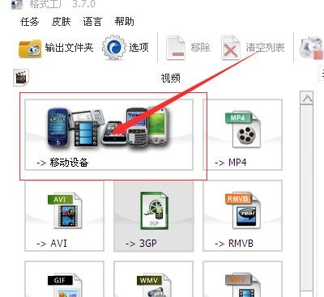Open the 皮肤 skin menu

(x=62, y=22)
